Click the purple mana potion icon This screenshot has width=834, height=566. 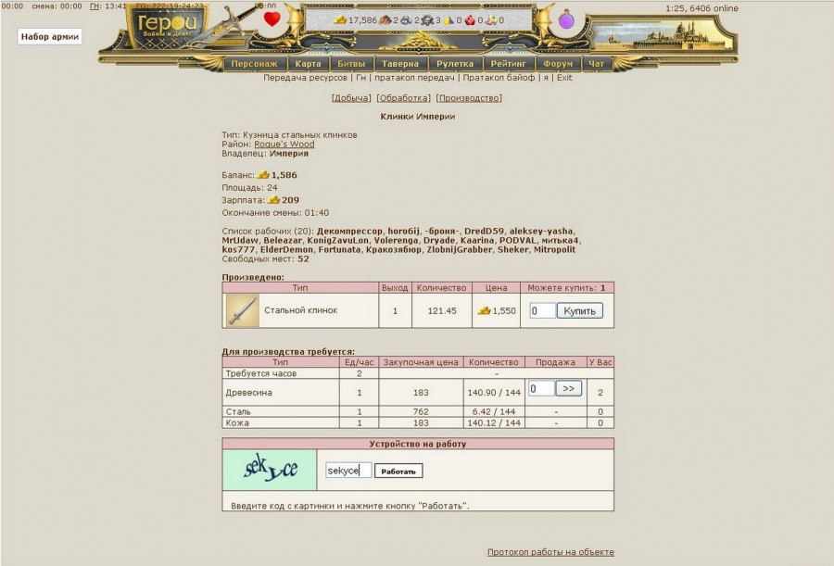pyautogui.click(x=566, y=20)
